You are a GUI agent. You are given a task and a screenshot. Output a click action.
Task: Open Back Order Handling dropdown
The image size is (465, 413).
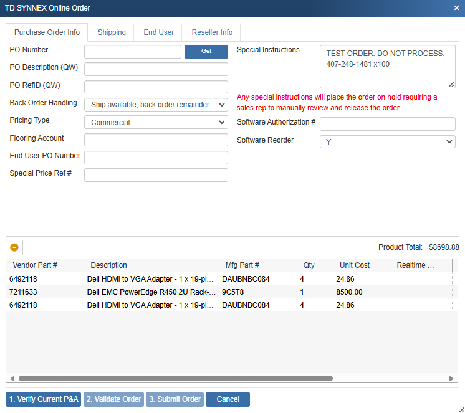(x=156, y=105)
